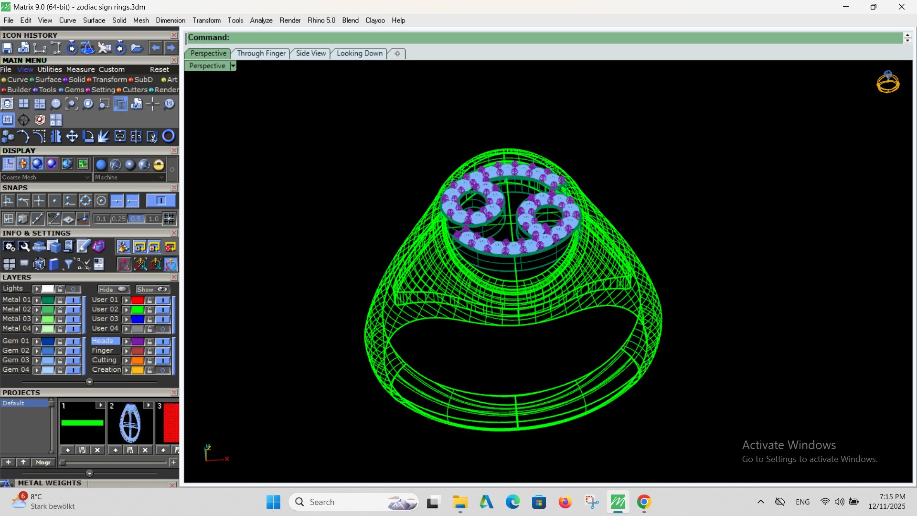917x516 pixels.
Task: Expand the Heads layer arrow
Action: [127, 341]
